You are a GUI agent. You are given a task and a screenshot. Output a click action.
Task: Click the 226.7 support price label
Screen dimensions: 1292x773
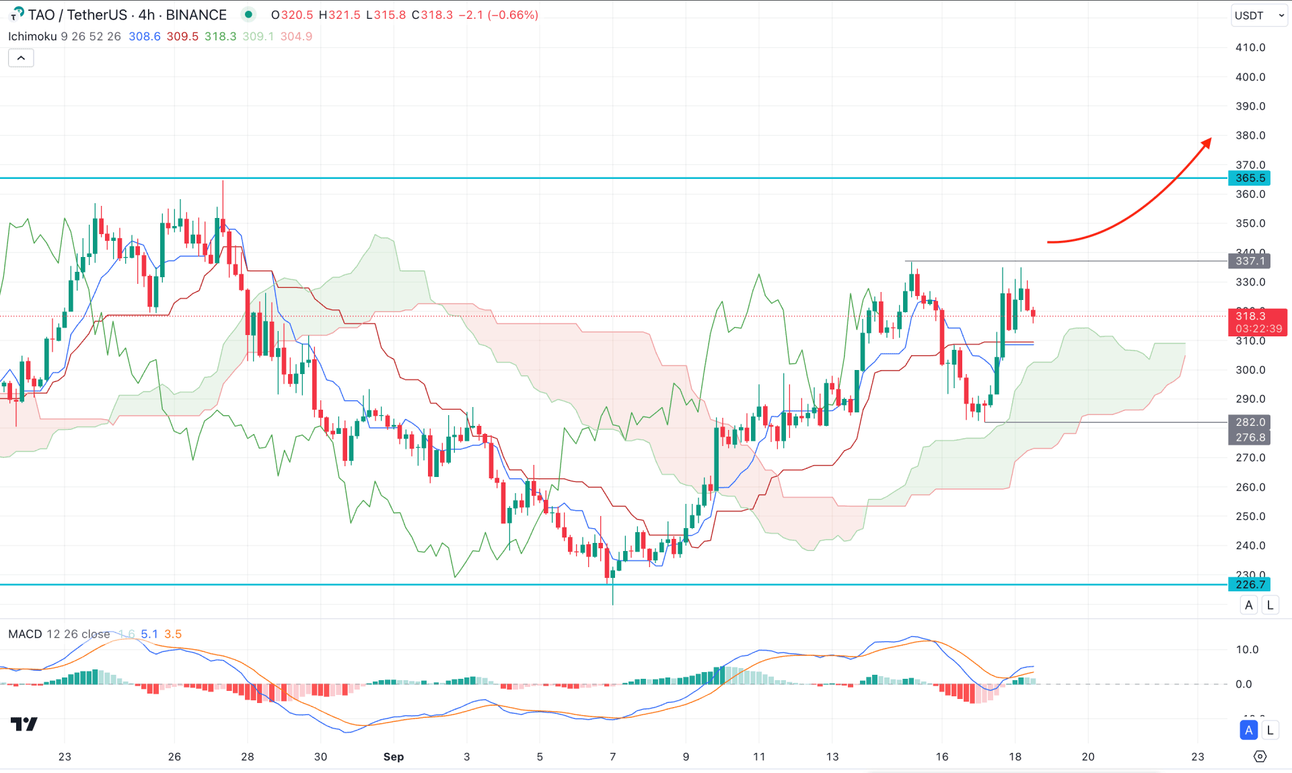[x=1250, y=585]
